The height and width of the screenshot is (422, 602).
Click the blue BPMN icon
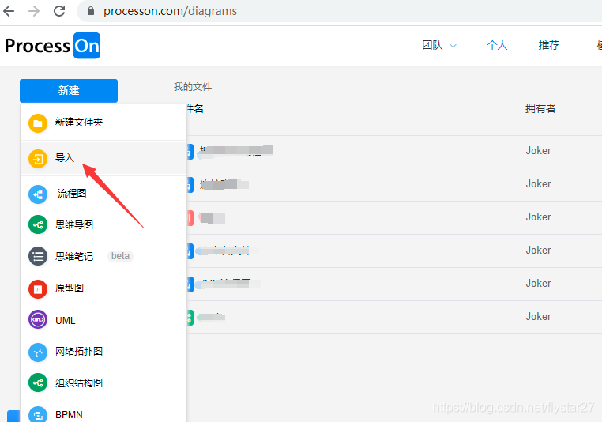point(38,415)
